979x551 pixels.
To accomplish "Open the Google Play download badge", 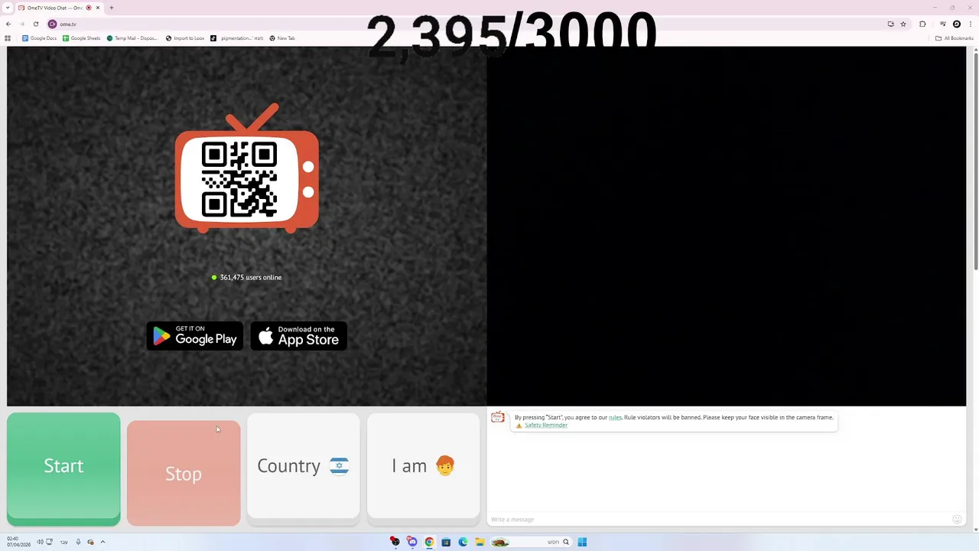I will pyautogui.click(x=195, y=336).
